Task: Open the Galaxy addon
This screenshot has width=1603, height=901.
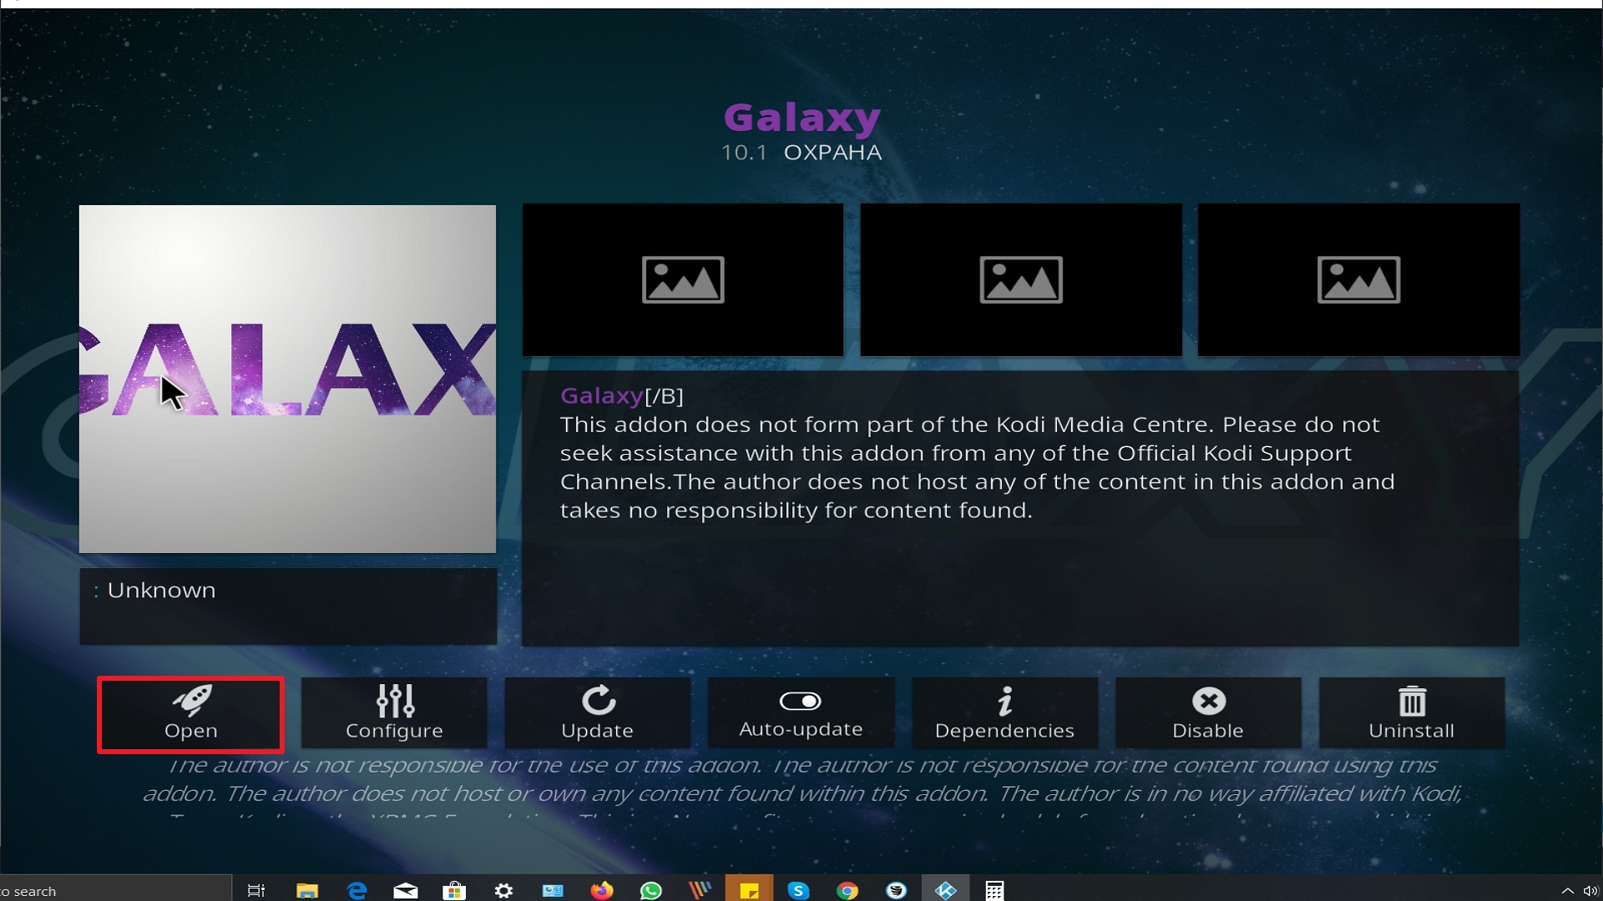Action: pyautogui.click(x=190, y=714)
